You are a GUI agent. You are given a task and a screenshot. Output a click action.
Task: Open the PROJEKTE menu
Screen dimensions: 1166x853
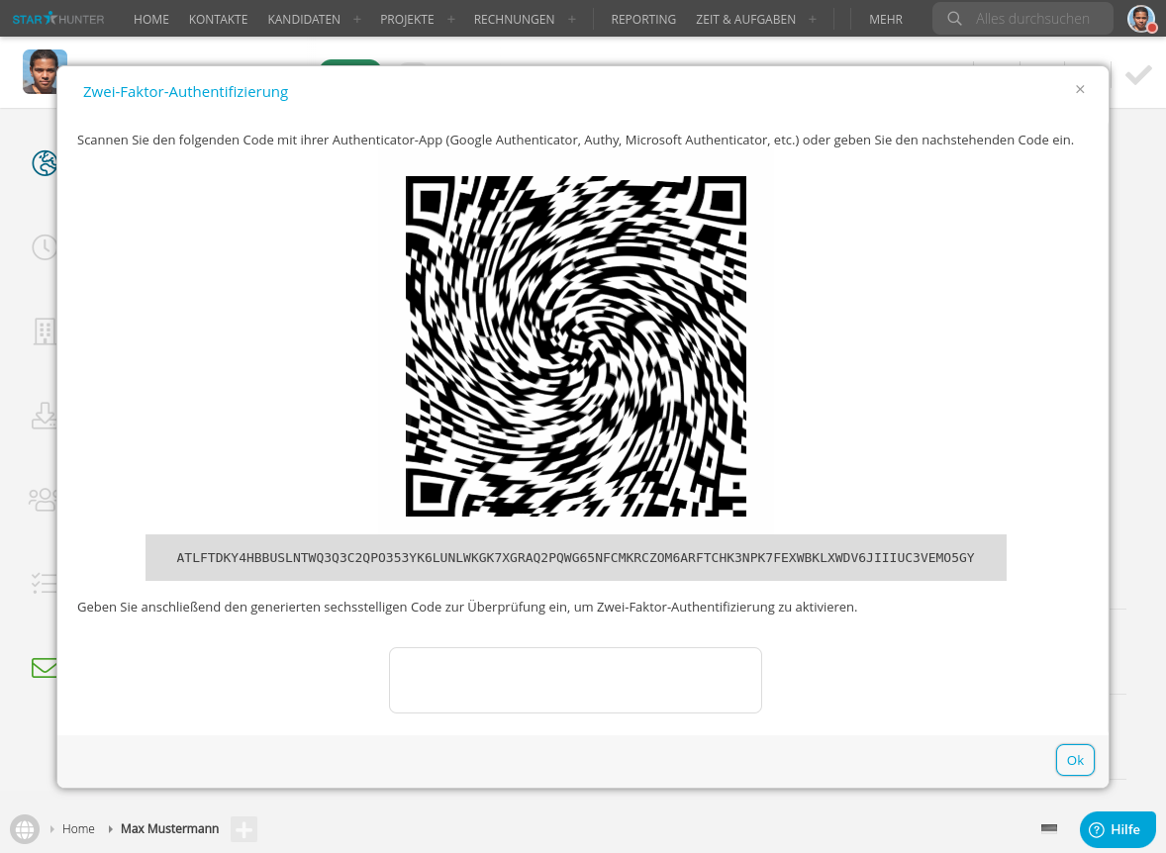coord(407,20)
